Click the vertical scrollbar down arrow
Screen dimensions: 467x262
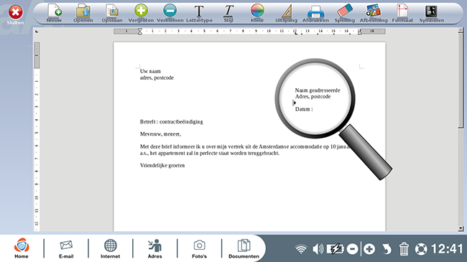(x=461, y=228)
